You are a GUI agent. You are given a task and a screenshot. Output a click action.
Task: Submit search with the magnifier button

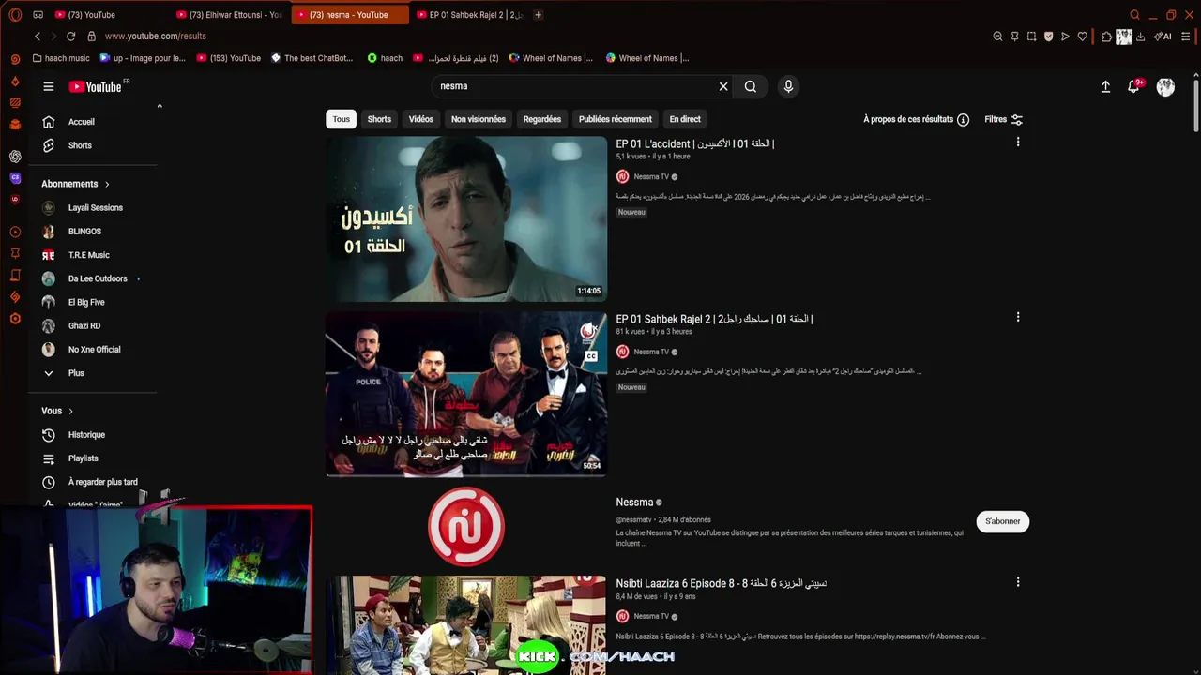751,86
